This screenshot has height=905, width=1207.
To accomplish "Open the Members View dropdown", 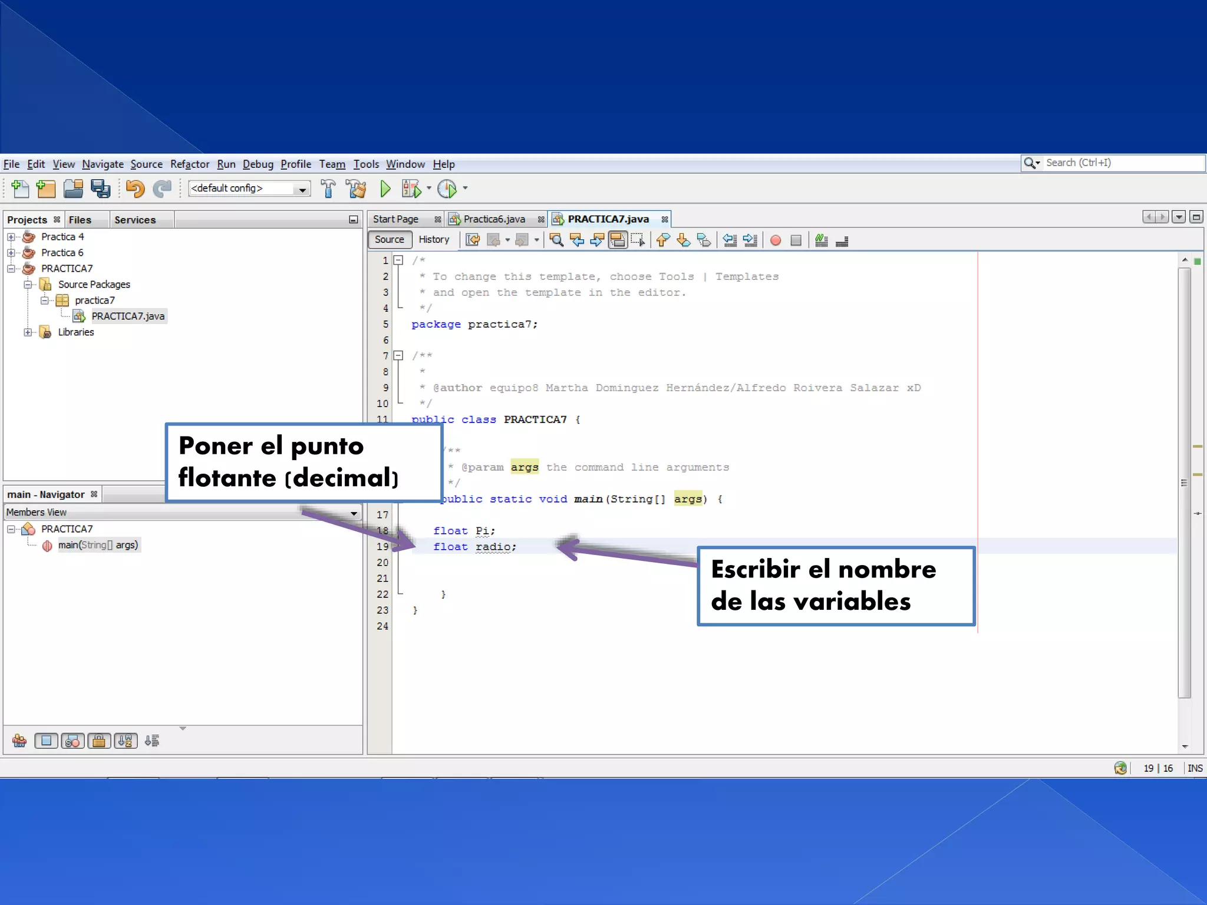I will tap(354, 513).
